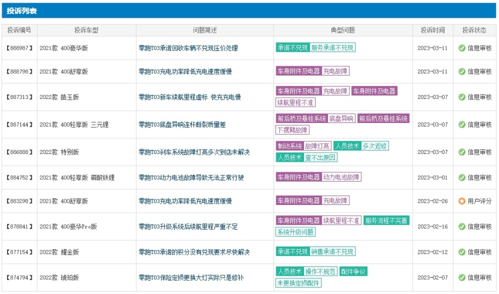Click the 系统升级问题 tag
Screen dimensions: 499x294
(x=295, y=232)
